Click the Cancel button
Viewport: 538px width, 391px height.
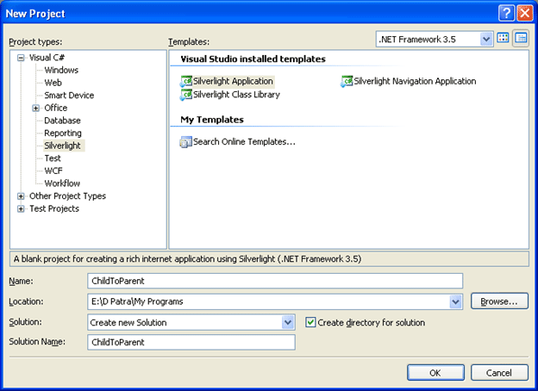499,373
